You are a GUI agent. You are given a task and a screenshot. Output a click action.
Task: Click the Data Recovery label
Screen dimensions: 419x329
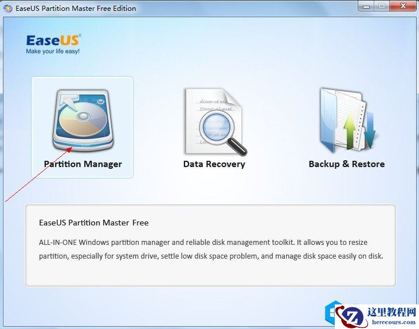point(214,164)
